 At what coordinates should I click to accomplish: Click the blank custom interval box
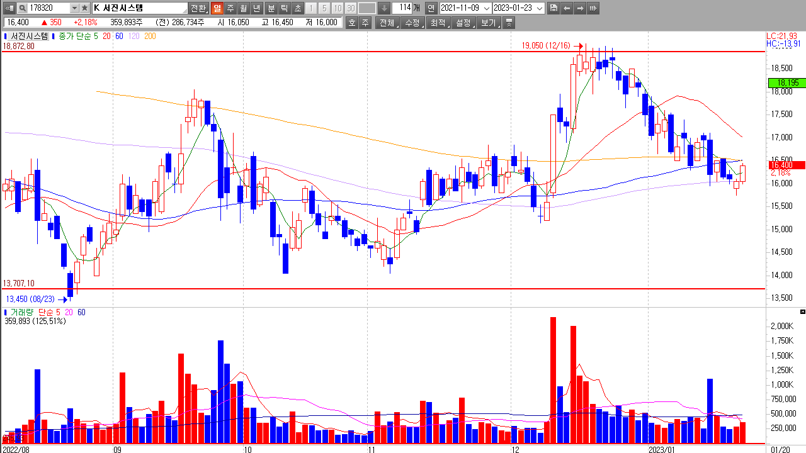[367, 8]
